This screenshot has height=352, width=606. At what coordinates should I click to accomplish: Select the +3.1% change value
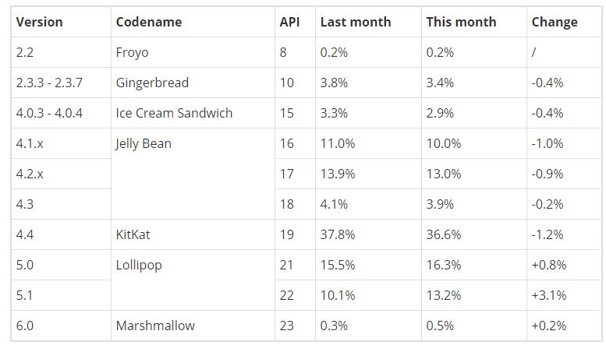tap(549, 295)
